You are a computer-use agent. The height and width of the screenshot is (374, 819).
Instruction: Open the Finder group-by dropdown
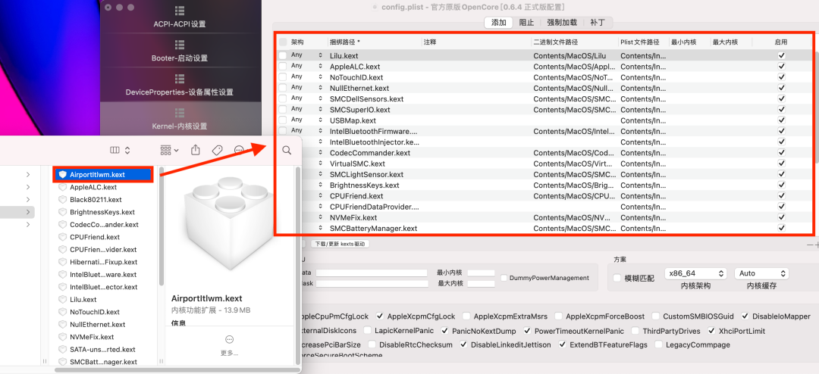click(x=170, y=150)
